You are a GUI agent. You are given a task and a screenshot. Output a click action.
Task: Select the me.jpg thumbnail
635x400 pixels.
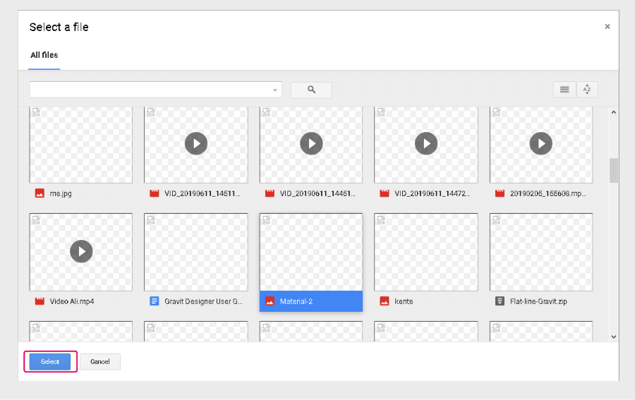81,145
